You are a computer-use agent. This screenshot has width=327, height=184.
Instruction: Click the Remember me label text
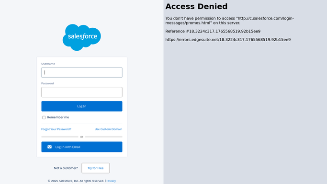[x=58, y=117]
